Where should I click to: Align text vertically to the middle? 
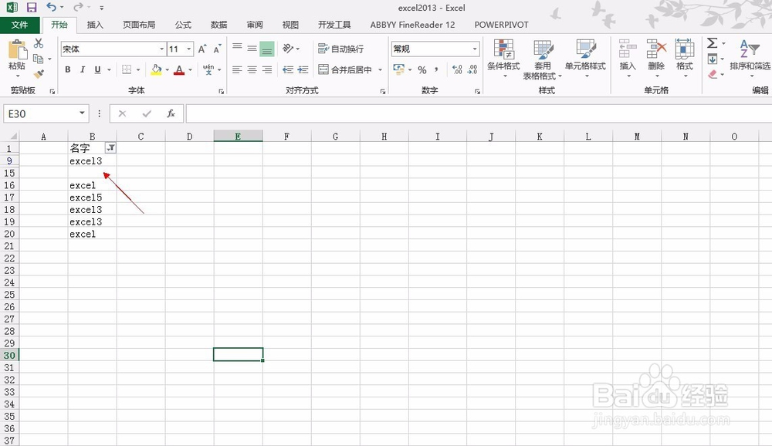click(x=252, y=49)
